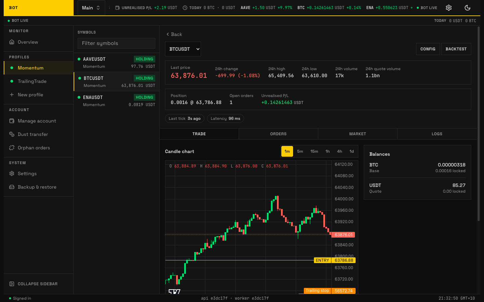Go Back using the chevron link

[174, 34]
